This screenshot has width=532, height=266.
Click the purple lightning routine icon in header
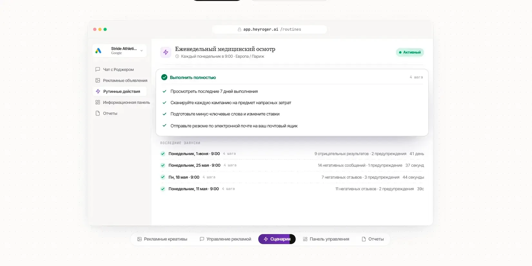coord(166,52)
